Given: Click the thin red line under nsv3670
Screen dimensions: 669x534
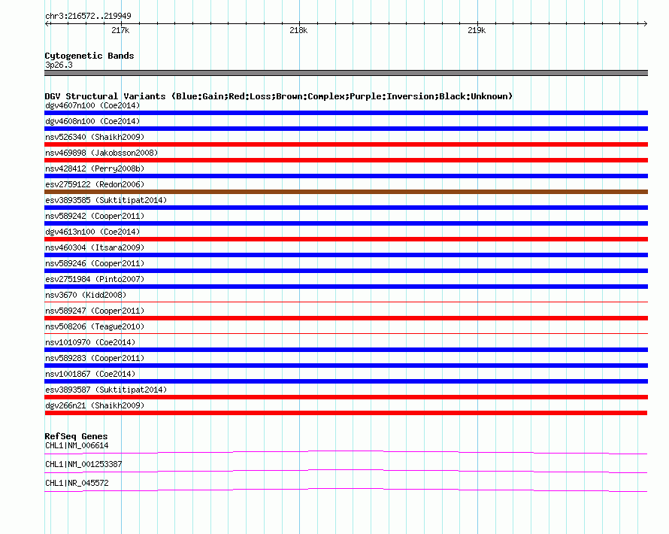Looking at the screenshot, I should point(346,302).
